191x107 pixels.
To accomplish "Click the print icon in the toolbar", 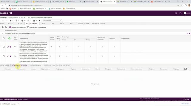I will click(11, 21).
